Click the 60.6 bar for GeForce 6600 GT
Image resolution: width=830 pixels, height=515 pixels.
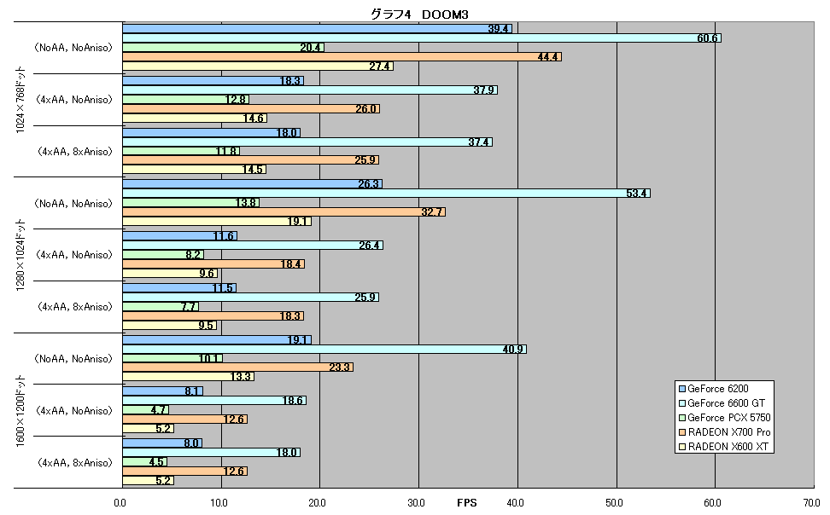pos(422,38)
